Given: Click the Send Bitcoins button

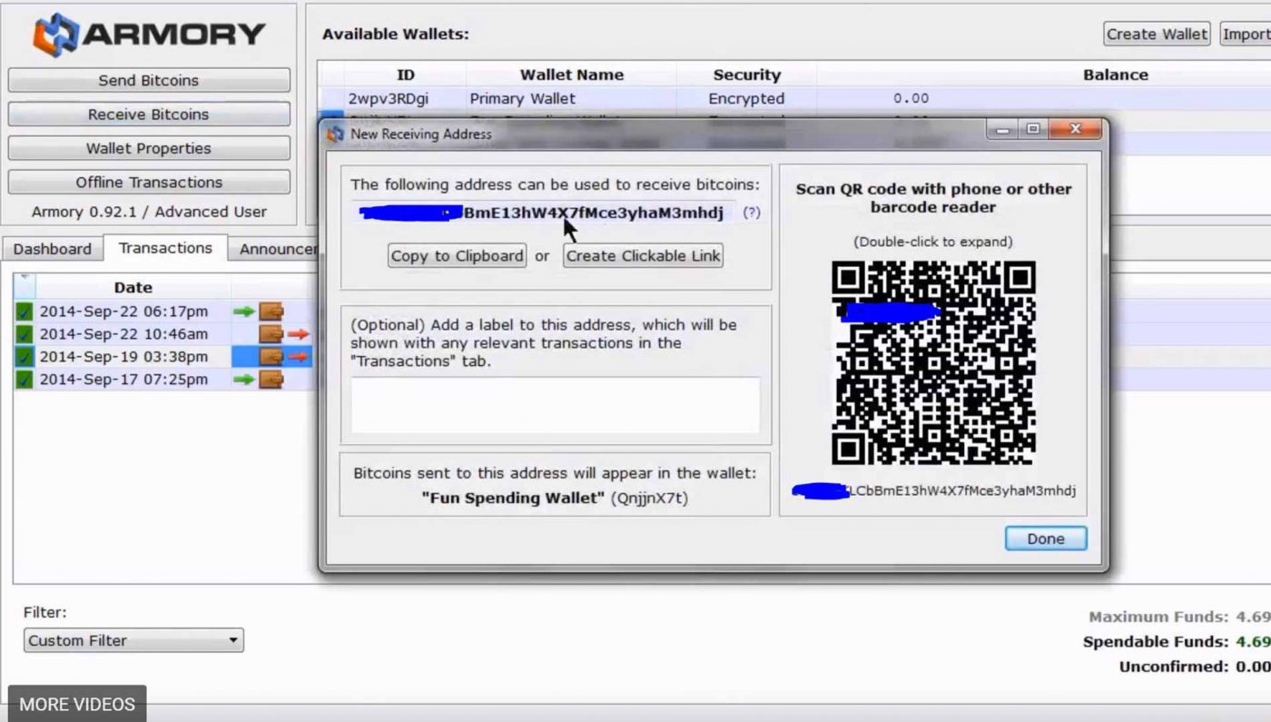Looking at the screenshot, I should [149, 80].
